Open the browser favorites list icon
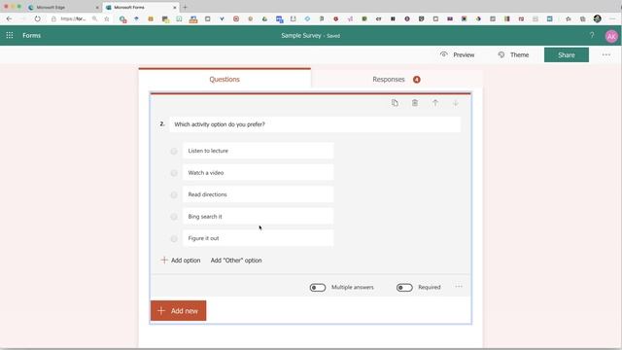 click(569, 18)
